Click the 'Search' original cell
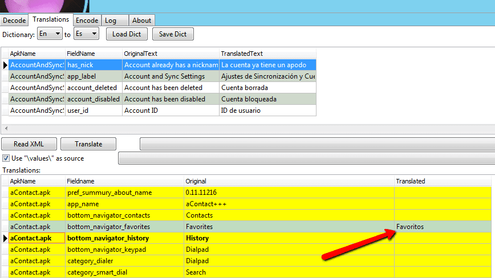 [x=289, y=272]
